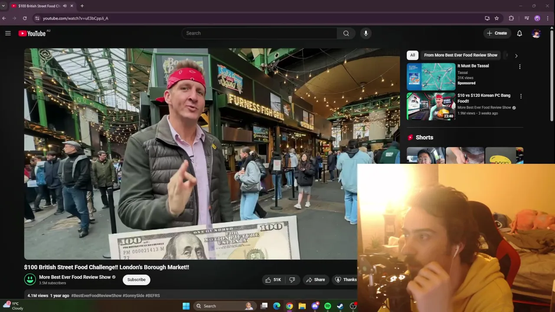This screenshot has width=555, height=312.
Task: Open options for the Korean PC Bang video
Action: pos(521,96)
